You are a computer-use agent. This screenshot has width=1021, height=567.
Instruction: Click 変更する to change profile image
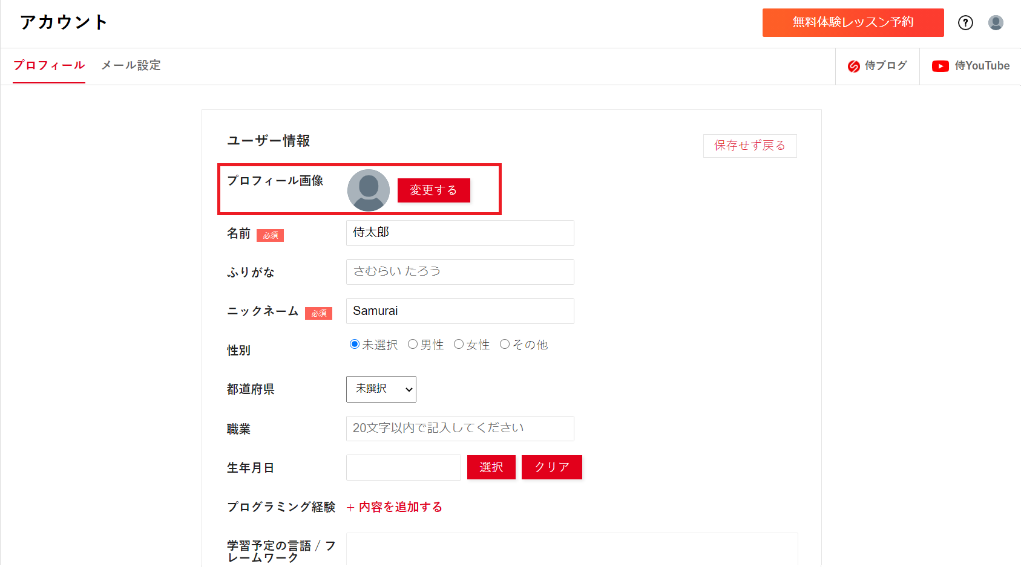click(x=433, y=190)
